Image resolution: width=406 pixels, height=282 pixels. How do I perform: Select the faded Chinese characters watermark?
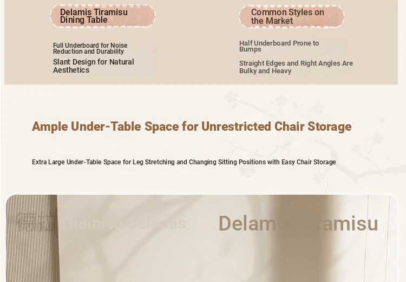point(36,222)
